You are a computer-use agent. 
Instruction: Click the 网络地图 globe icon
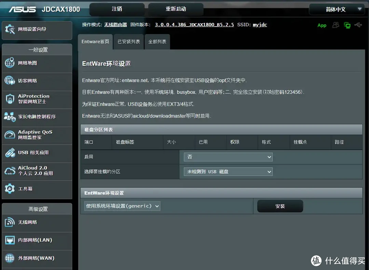pos(10,63)
